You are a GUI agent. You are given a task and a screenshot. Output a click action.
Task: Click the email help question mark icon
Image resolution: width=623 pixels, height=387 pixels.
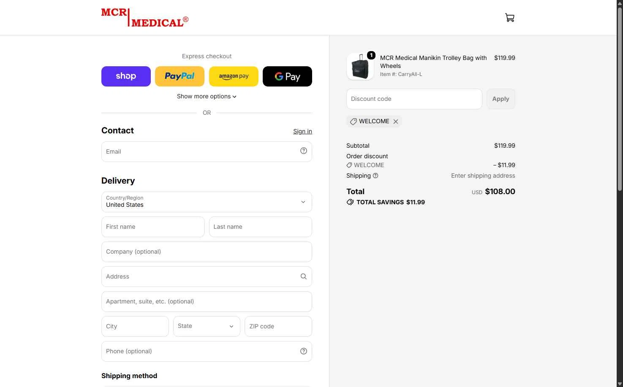click(304, 151)
